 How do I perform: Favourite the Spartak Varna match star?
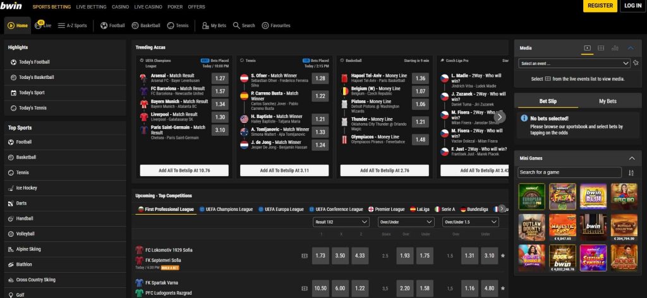point(502,289)
